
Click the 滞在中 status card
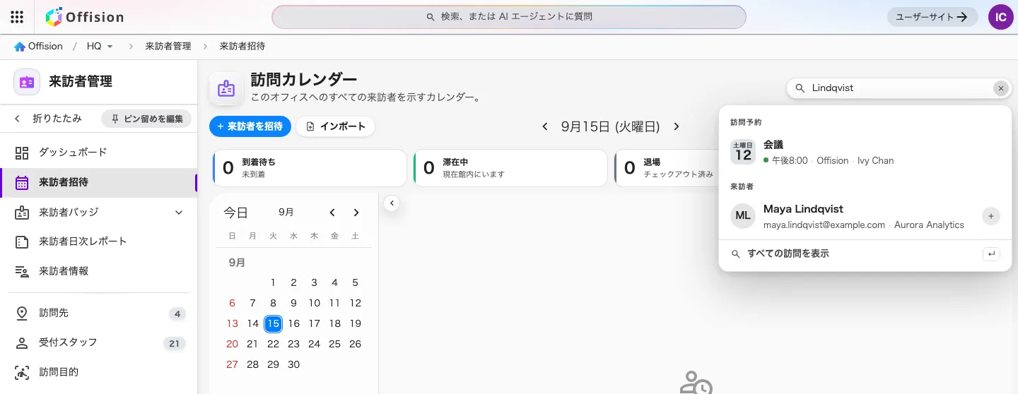pyautogui.click(x=510, y=167)
